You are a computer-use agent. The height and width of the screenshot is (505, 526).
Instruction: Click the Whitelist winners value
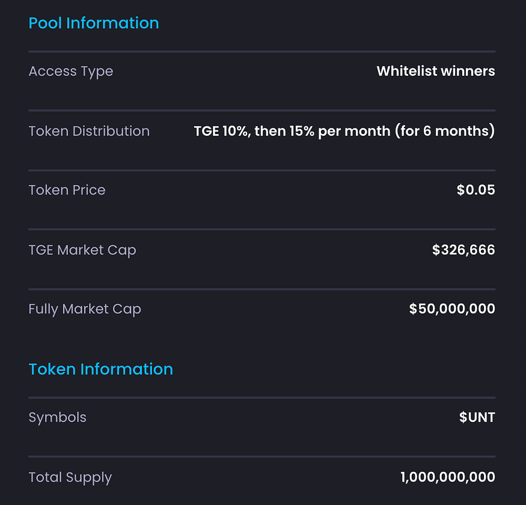(436, 71)
